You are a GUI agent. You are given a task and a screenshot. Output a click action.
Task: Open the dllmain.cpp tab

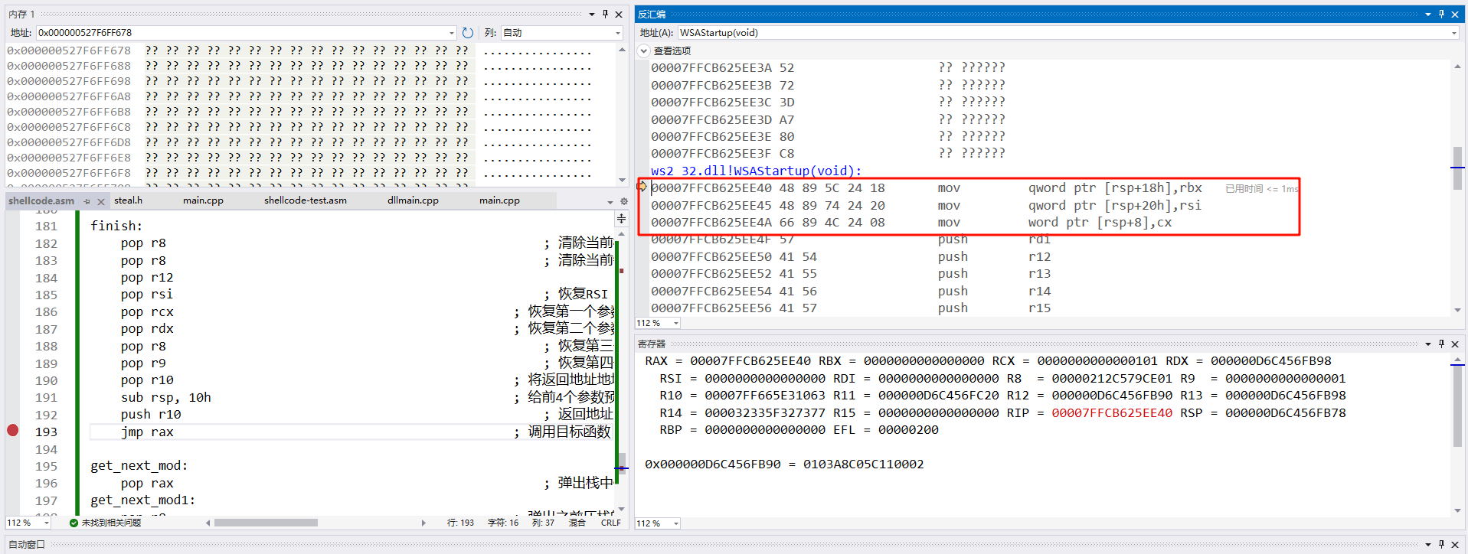click(x=413, y=200)
